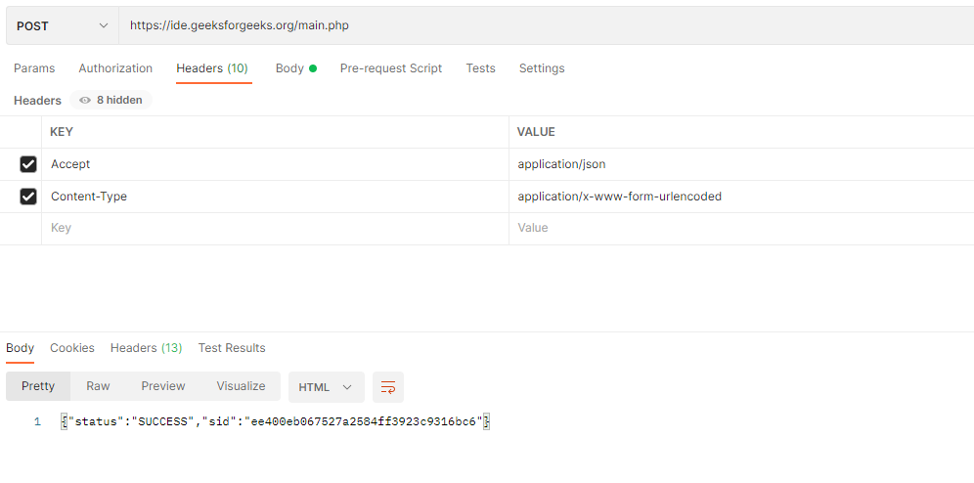The height and width of the screenshot is (483, 974).
Task: Open the request Settings tab
Action: click(542, 68)
